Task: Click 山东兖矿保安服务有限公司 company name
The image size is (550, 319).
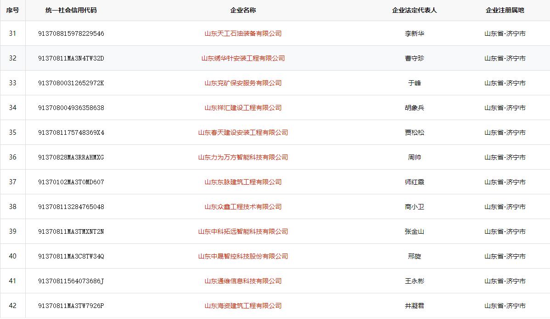Action: coord(243,83)
